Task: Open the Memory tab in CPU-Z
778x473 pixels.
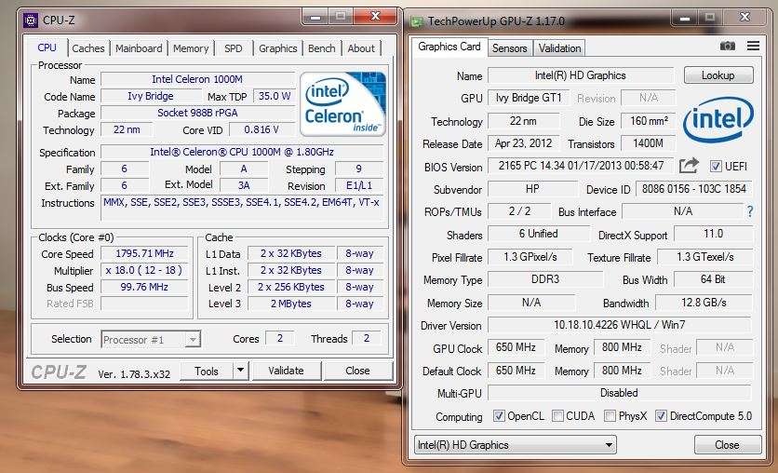Action: [x=191, y=48]
